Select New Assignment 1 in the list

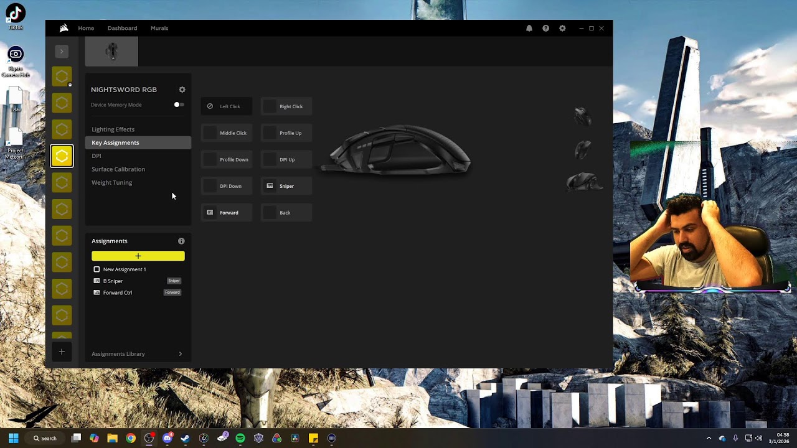138,269
